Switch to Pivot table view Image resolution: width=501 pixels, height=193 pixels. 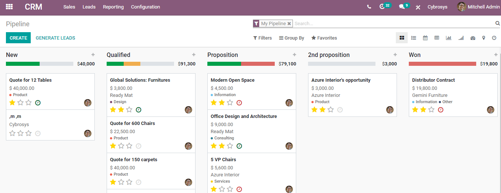(x=437, y=38)
